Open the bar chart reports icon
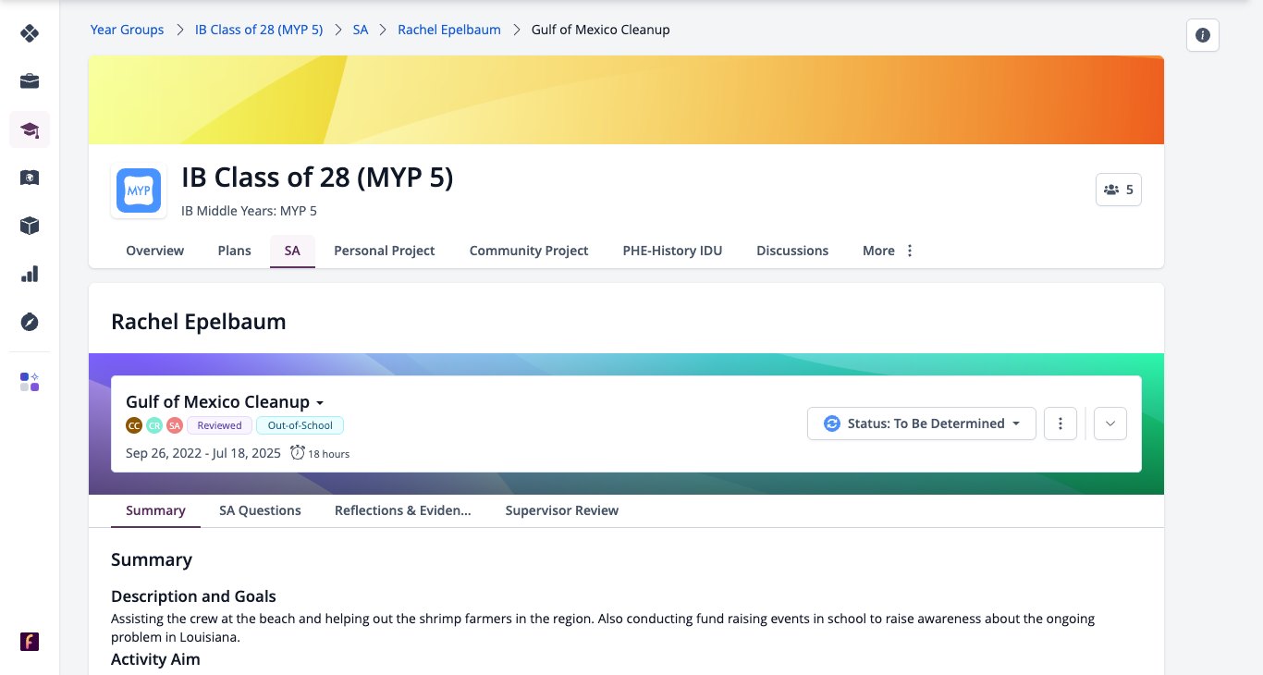 (30, 274)
